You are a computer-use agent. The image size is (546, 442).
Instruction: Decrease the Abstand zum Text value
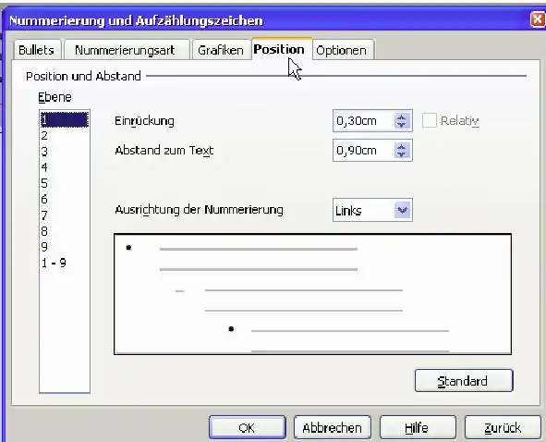401,154
